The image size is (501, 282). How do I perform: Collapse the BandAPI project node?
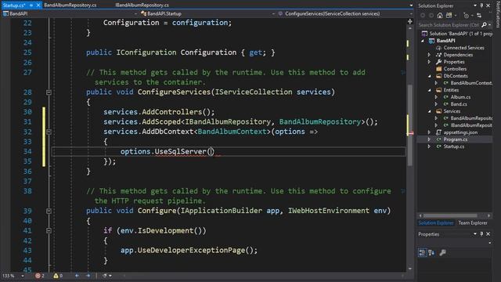423,41
